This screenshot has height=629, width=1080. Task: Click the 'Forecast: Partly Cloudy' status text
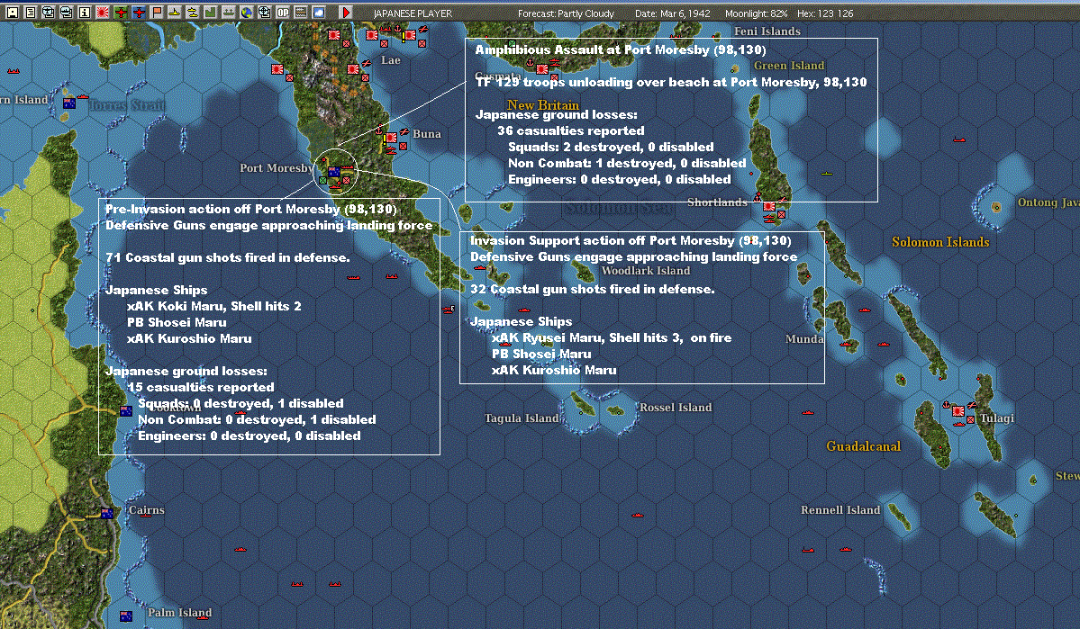coord(566,13)
